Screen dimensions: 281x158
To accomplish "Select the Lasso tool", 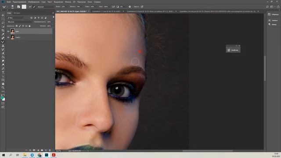I will pyautogui.click(x=3, y=23).
